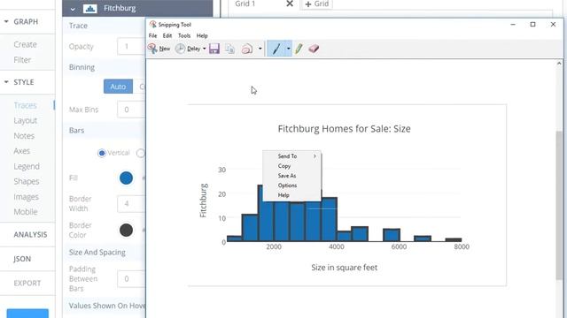This screenshot has height=318, width=567.
Task: Click the Opacity input field
Action: tap(131, 47)
